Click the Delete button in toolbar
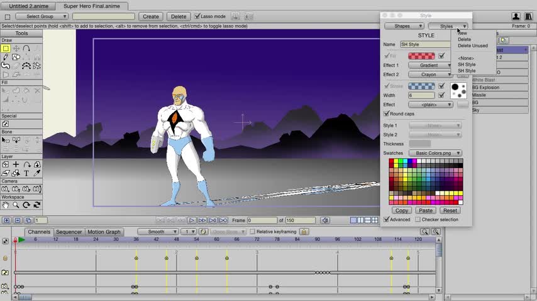Viewport: 537px width, 301px height. (x=179, y=16)
